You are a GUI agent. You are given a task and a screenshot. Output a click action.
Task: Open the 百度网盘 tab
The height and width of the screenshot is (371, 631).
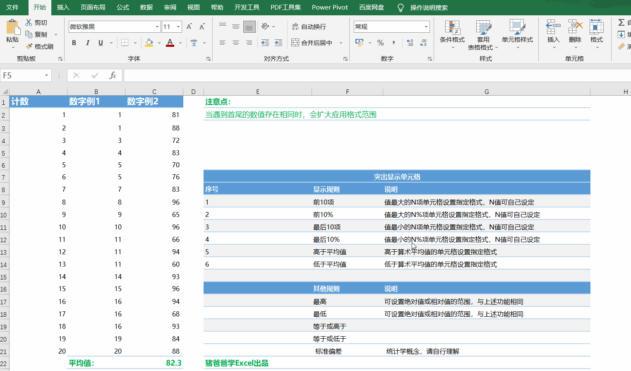371,7
